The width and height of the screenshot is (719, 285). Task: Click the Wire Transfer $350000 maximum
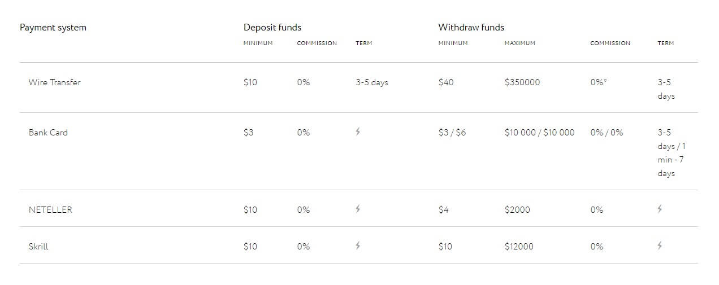tap(522, 82)
